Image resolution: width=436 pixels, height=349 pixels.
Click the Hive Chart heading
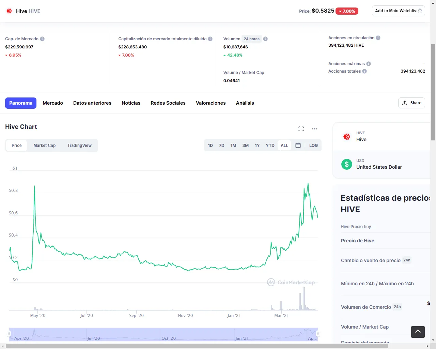point(21,127)
